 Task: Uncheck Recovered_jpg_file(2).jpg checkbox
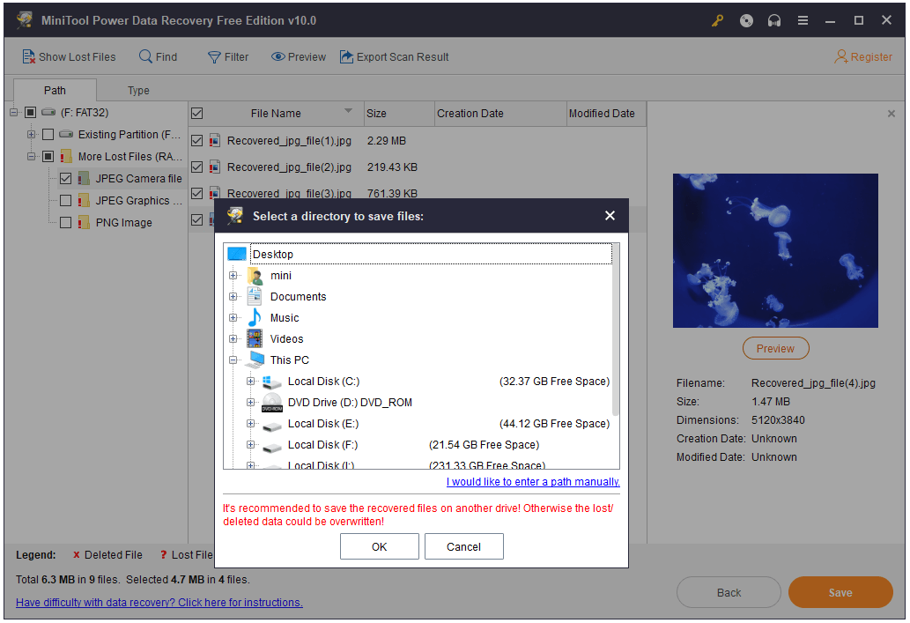point(197,167)
